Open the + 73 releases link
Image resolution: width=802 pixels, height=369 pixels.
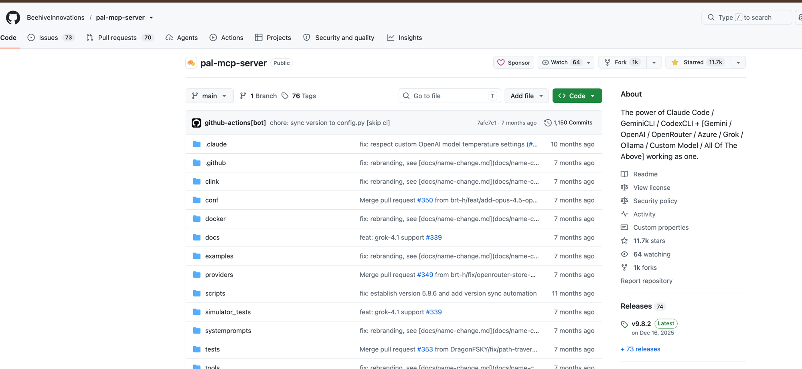click(640, 349)
